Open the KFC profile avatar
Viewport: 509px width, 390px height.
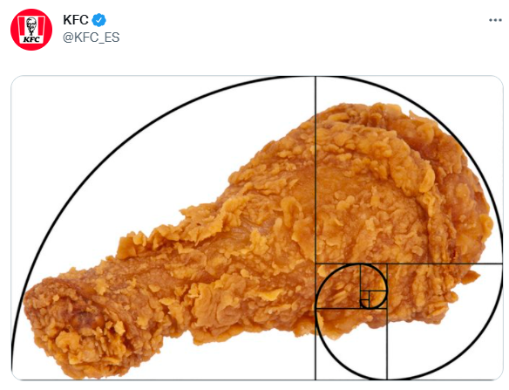click(31, 30)
